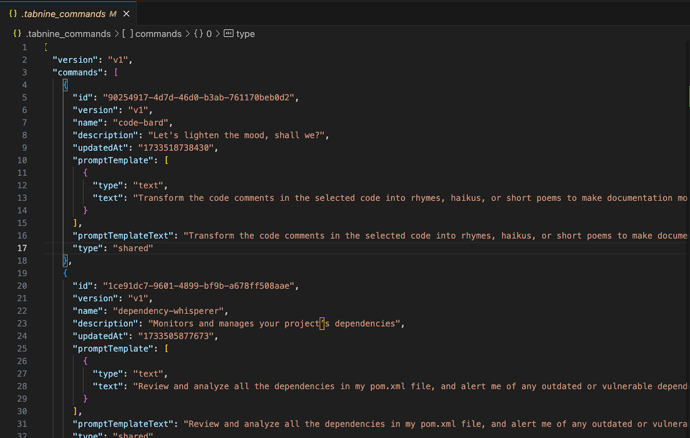Click the array icon before commands breadcrumb
This screenshot has height=438, width=690.
click(128, 34)
